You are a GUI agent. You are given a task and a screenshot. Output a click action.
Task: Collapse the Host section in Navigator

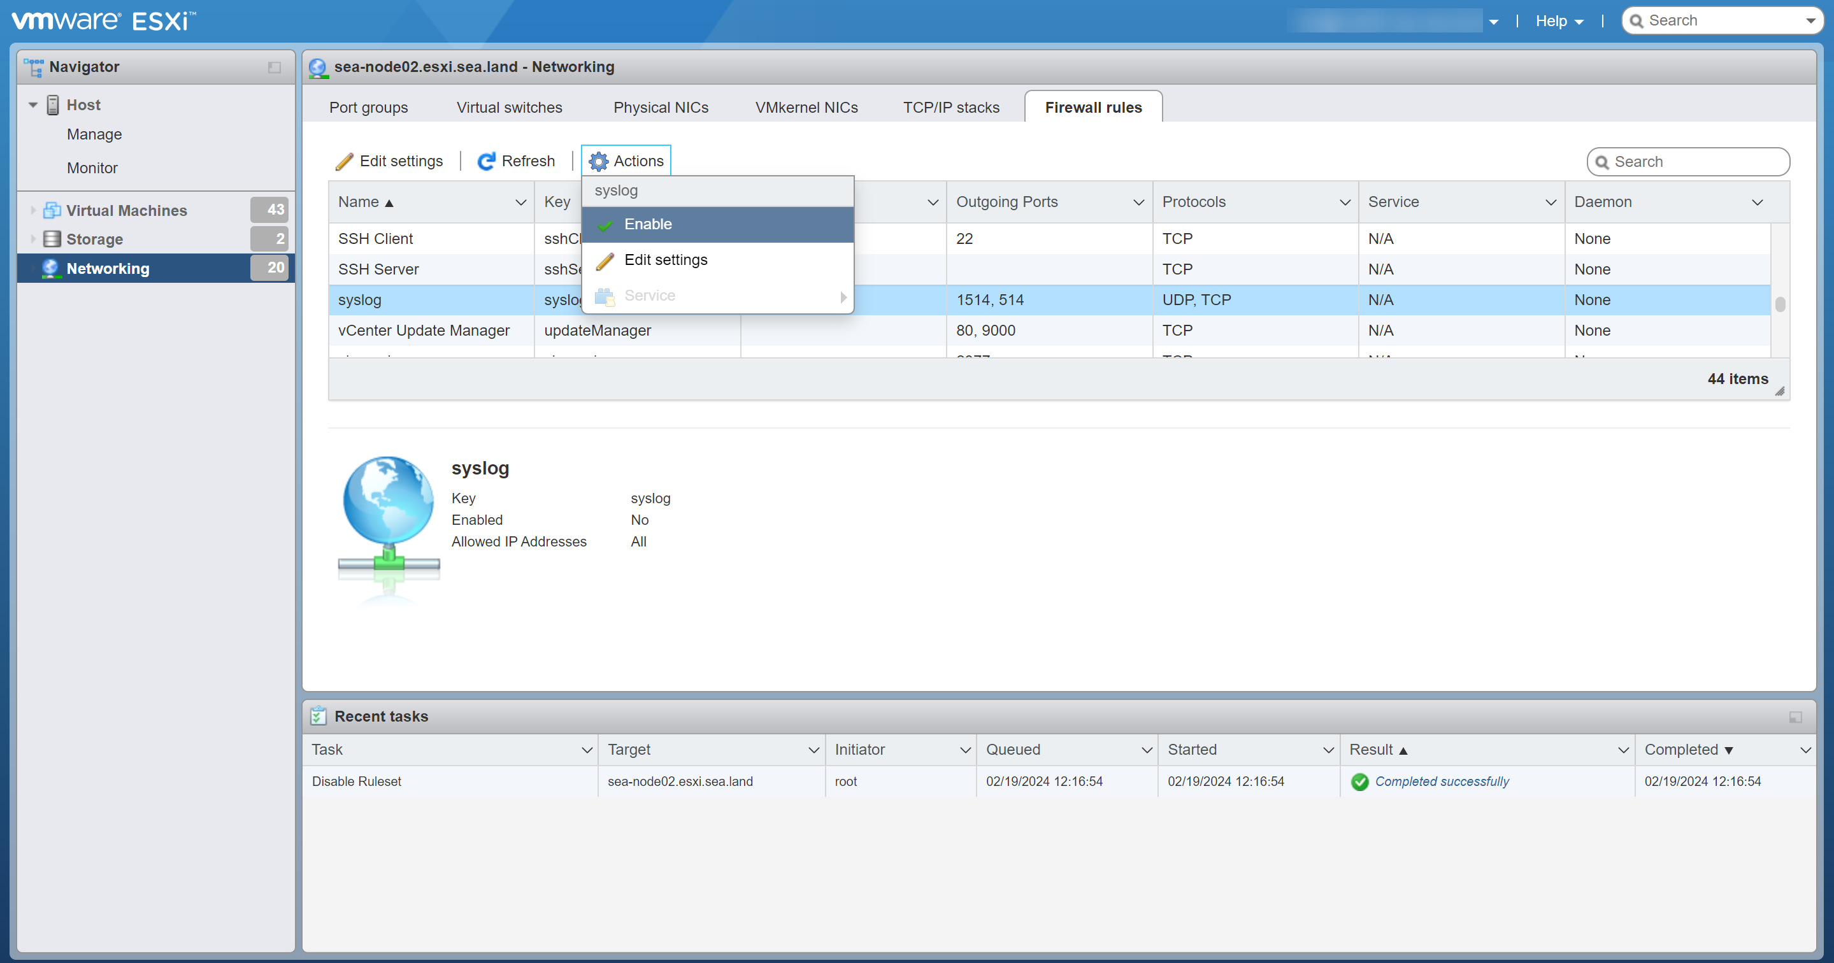point(32,104)
